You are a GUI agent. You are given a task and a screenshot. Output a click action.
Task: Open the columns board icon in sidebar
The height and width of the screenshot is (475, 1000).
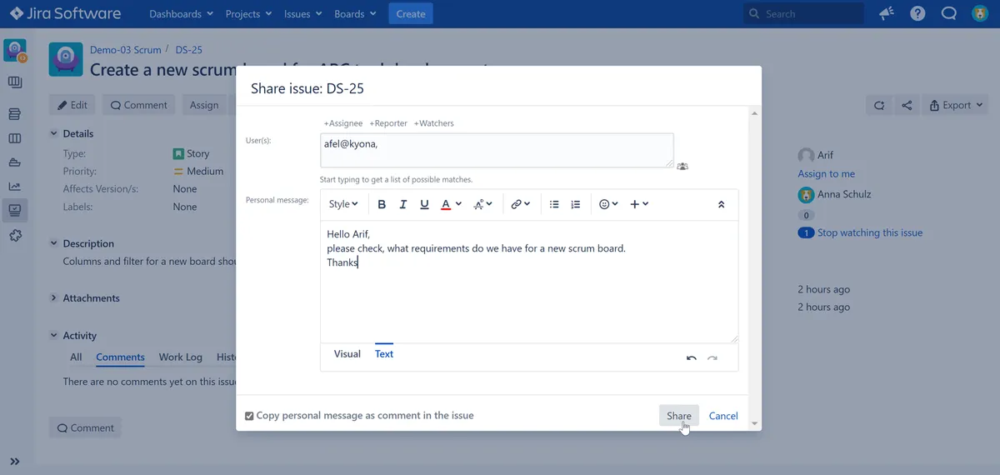coord(14,138)
